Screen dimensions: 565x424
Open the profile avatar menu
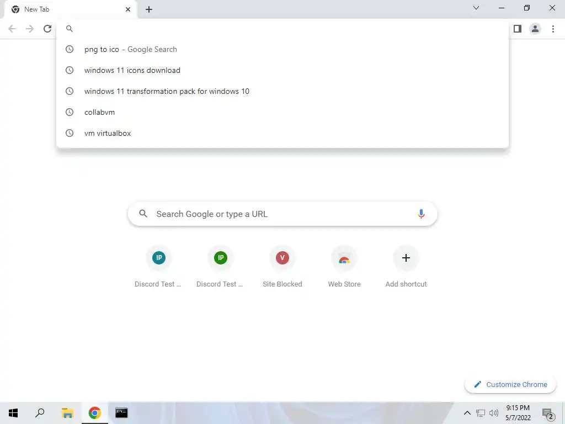pyautogui.click(x=535, y=29)
